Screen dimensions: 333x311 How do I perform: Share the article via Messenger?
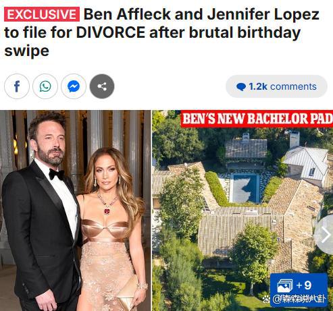tap(74, 86)
